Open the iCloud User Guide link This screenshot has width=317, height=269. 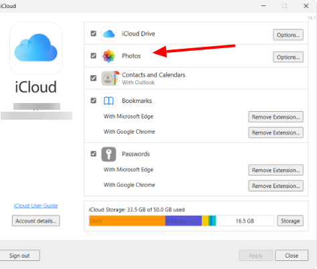[x=36, y=205]
